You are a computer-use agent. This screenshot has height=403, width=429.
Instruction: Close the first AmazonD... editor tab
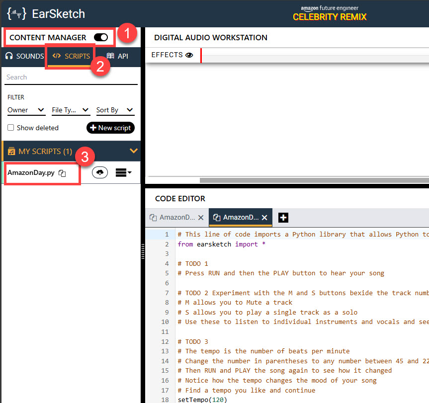tap(201, 218)
